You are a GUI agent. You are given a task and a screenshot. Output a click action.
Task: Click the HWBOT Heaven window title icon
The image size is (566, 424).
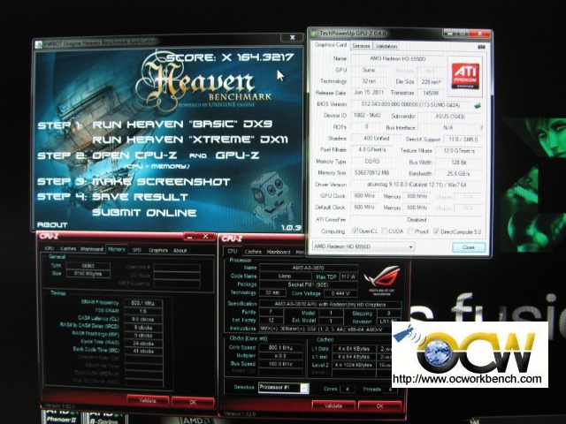coord(38,45)
